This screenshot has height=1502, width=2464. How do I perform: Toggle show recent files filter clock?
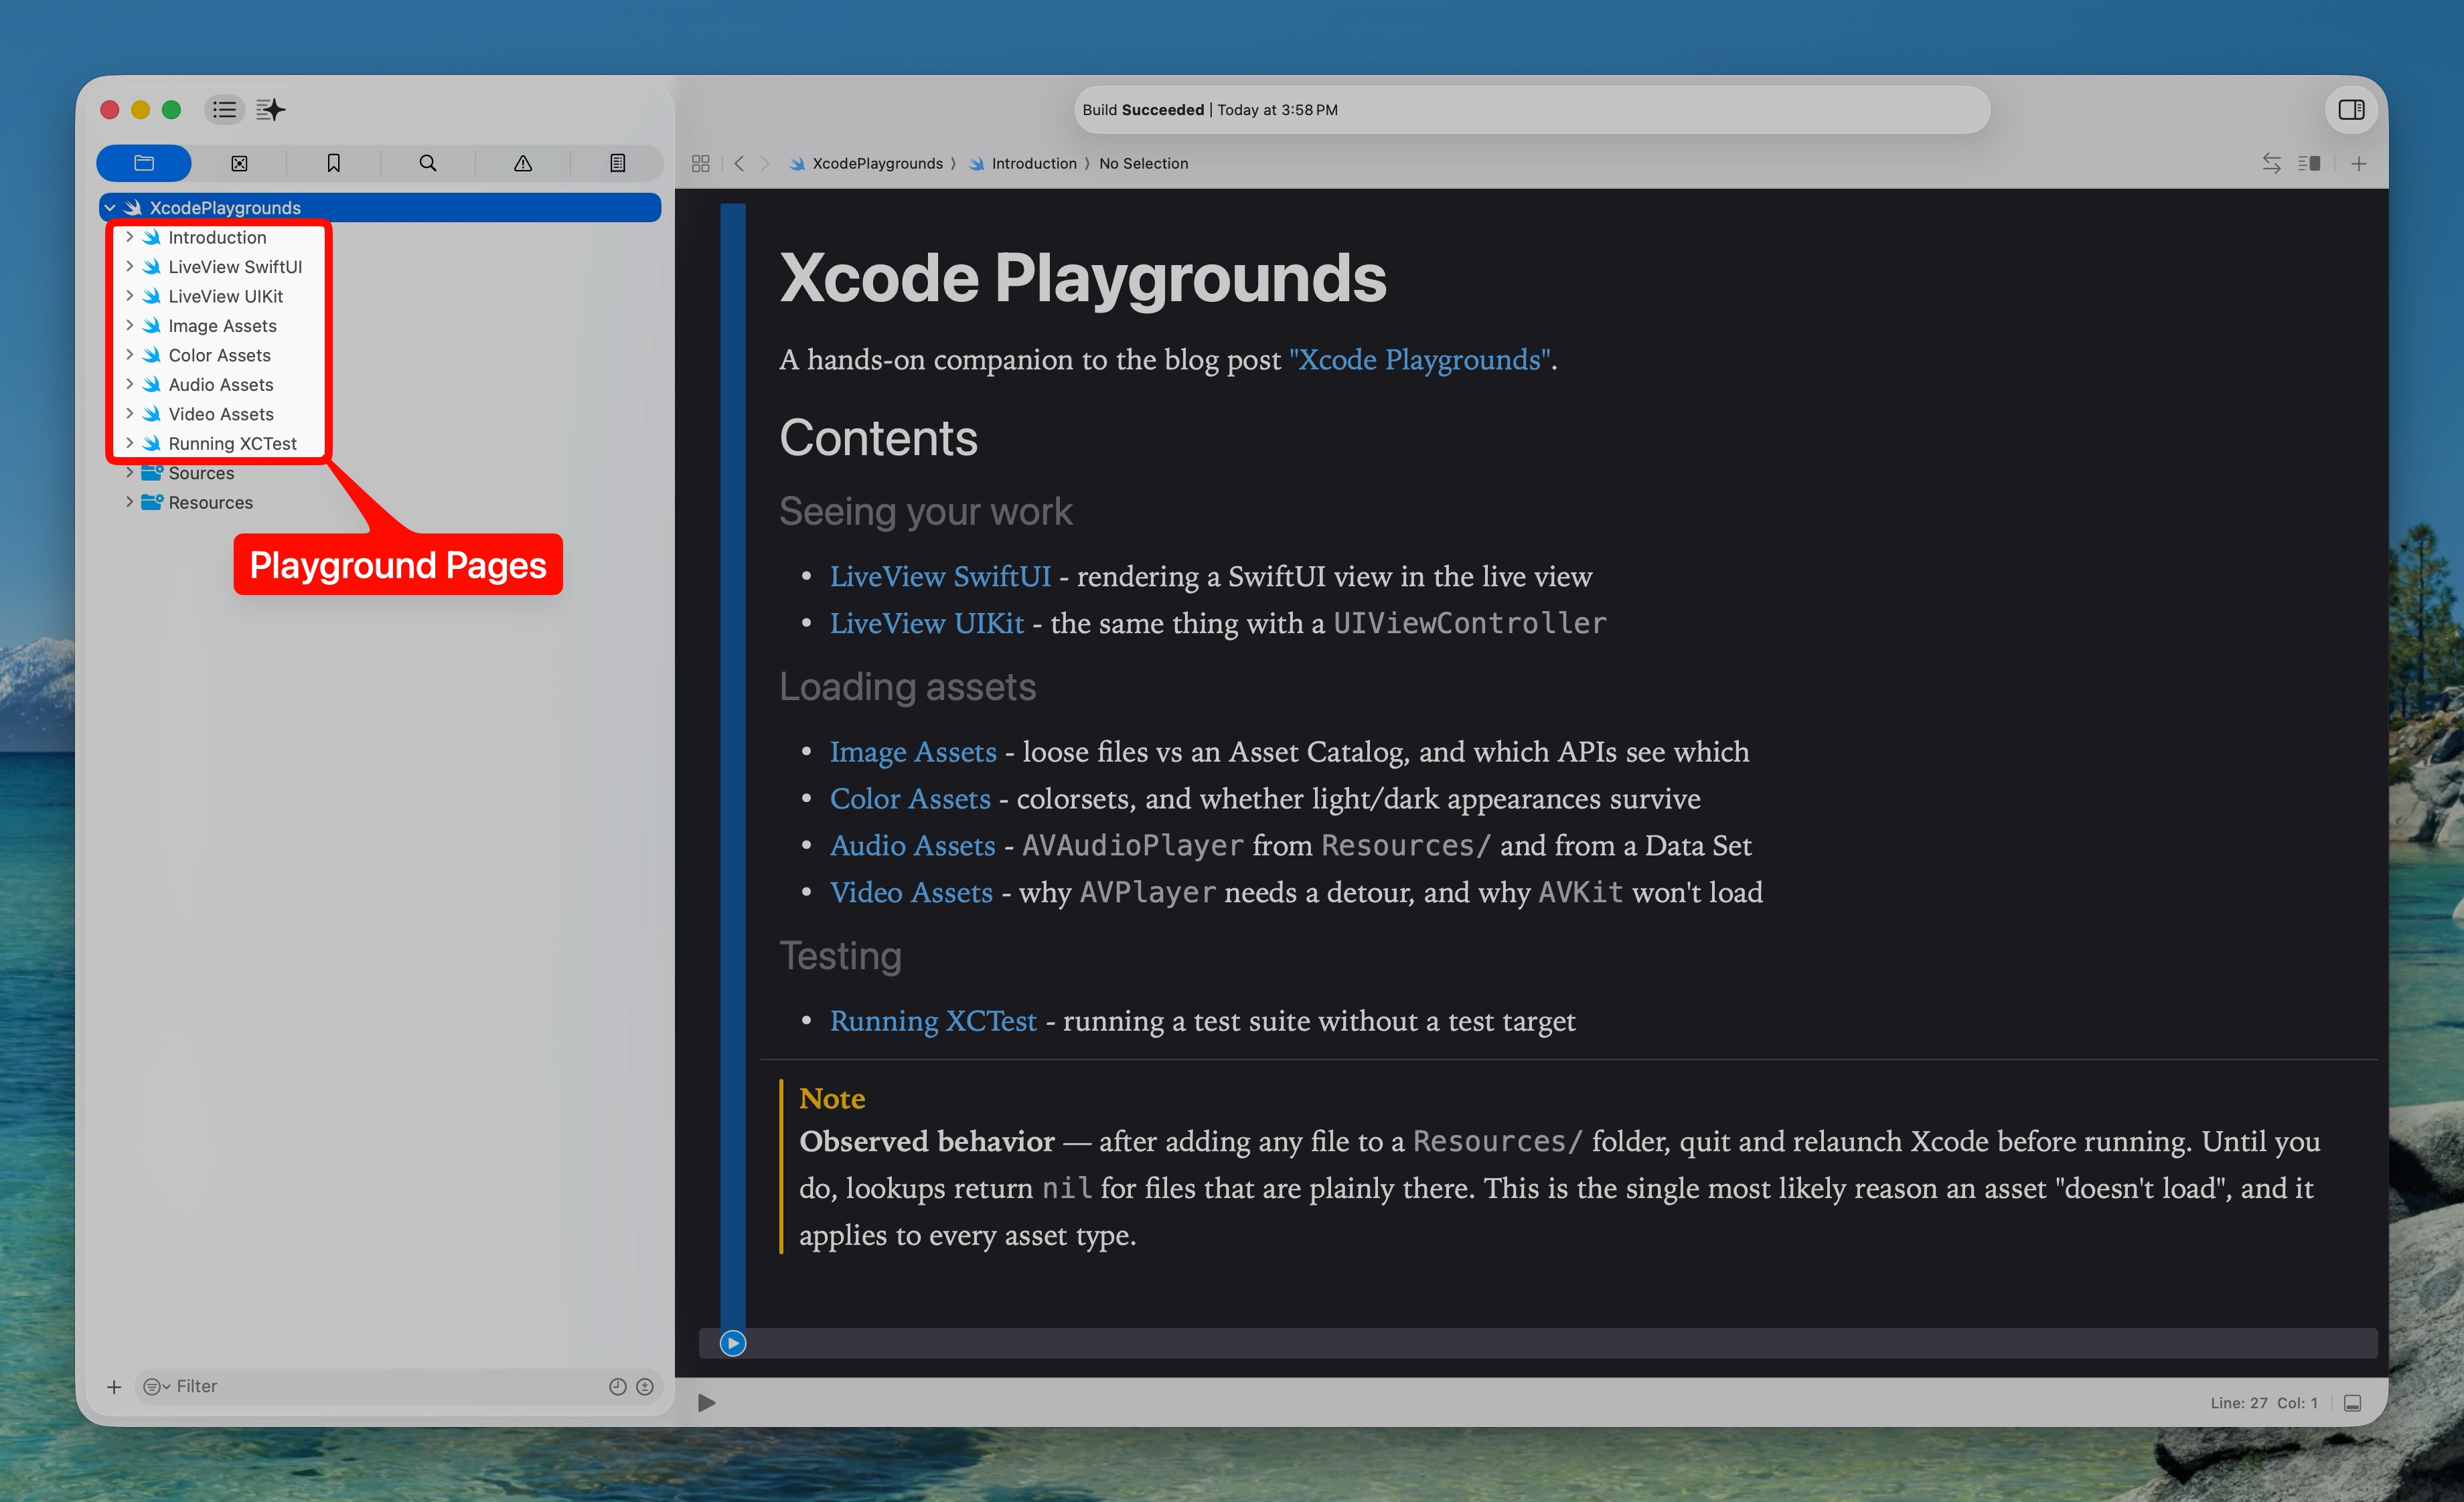(617, 1386)
